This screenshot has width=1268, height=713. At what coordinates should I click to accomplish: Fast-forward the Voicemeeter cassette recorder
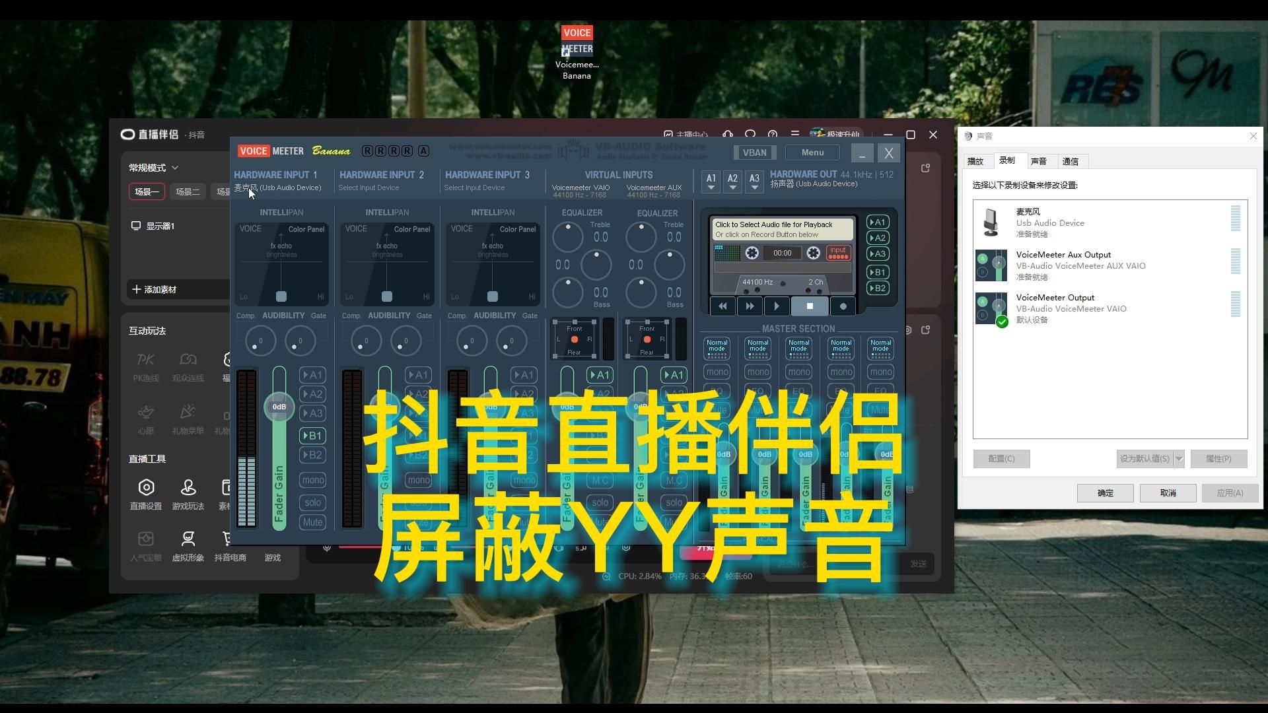point(750,306)
